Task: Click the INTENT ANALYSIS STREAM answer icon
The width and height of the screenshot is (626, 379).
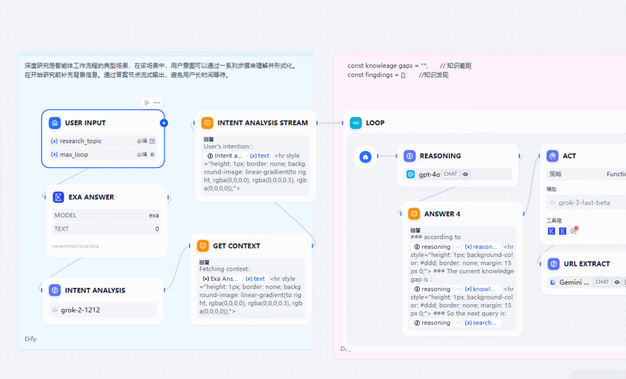Action: pyautogui.click(x=207, y=123)
